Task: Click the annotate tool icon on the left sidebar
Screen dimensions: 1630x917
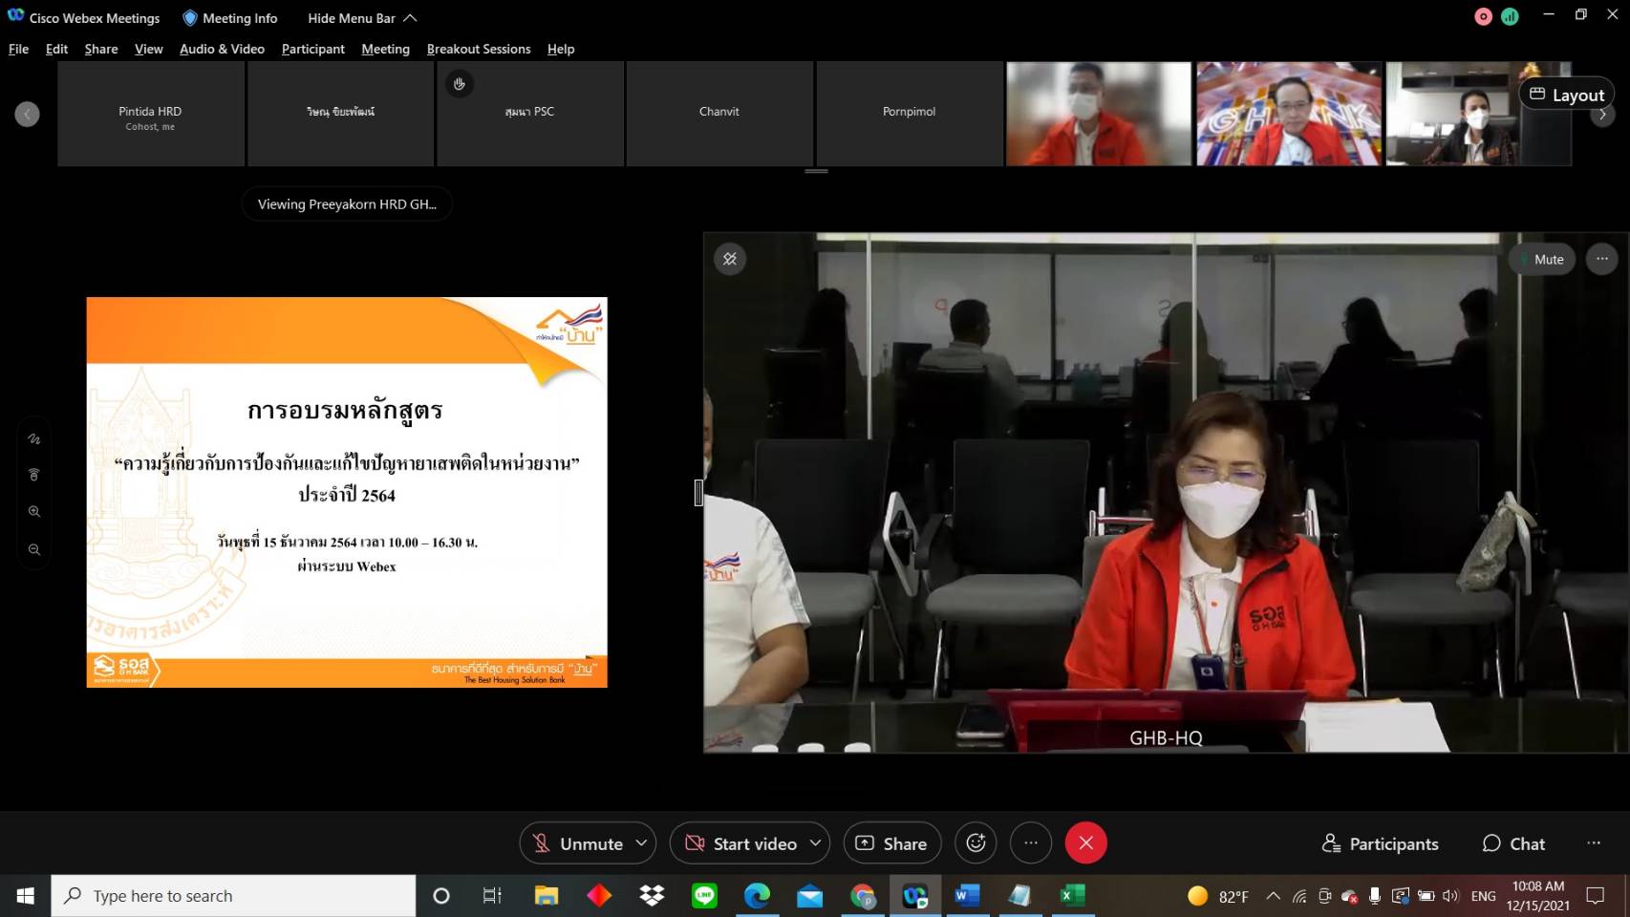Action: [34, 439]
